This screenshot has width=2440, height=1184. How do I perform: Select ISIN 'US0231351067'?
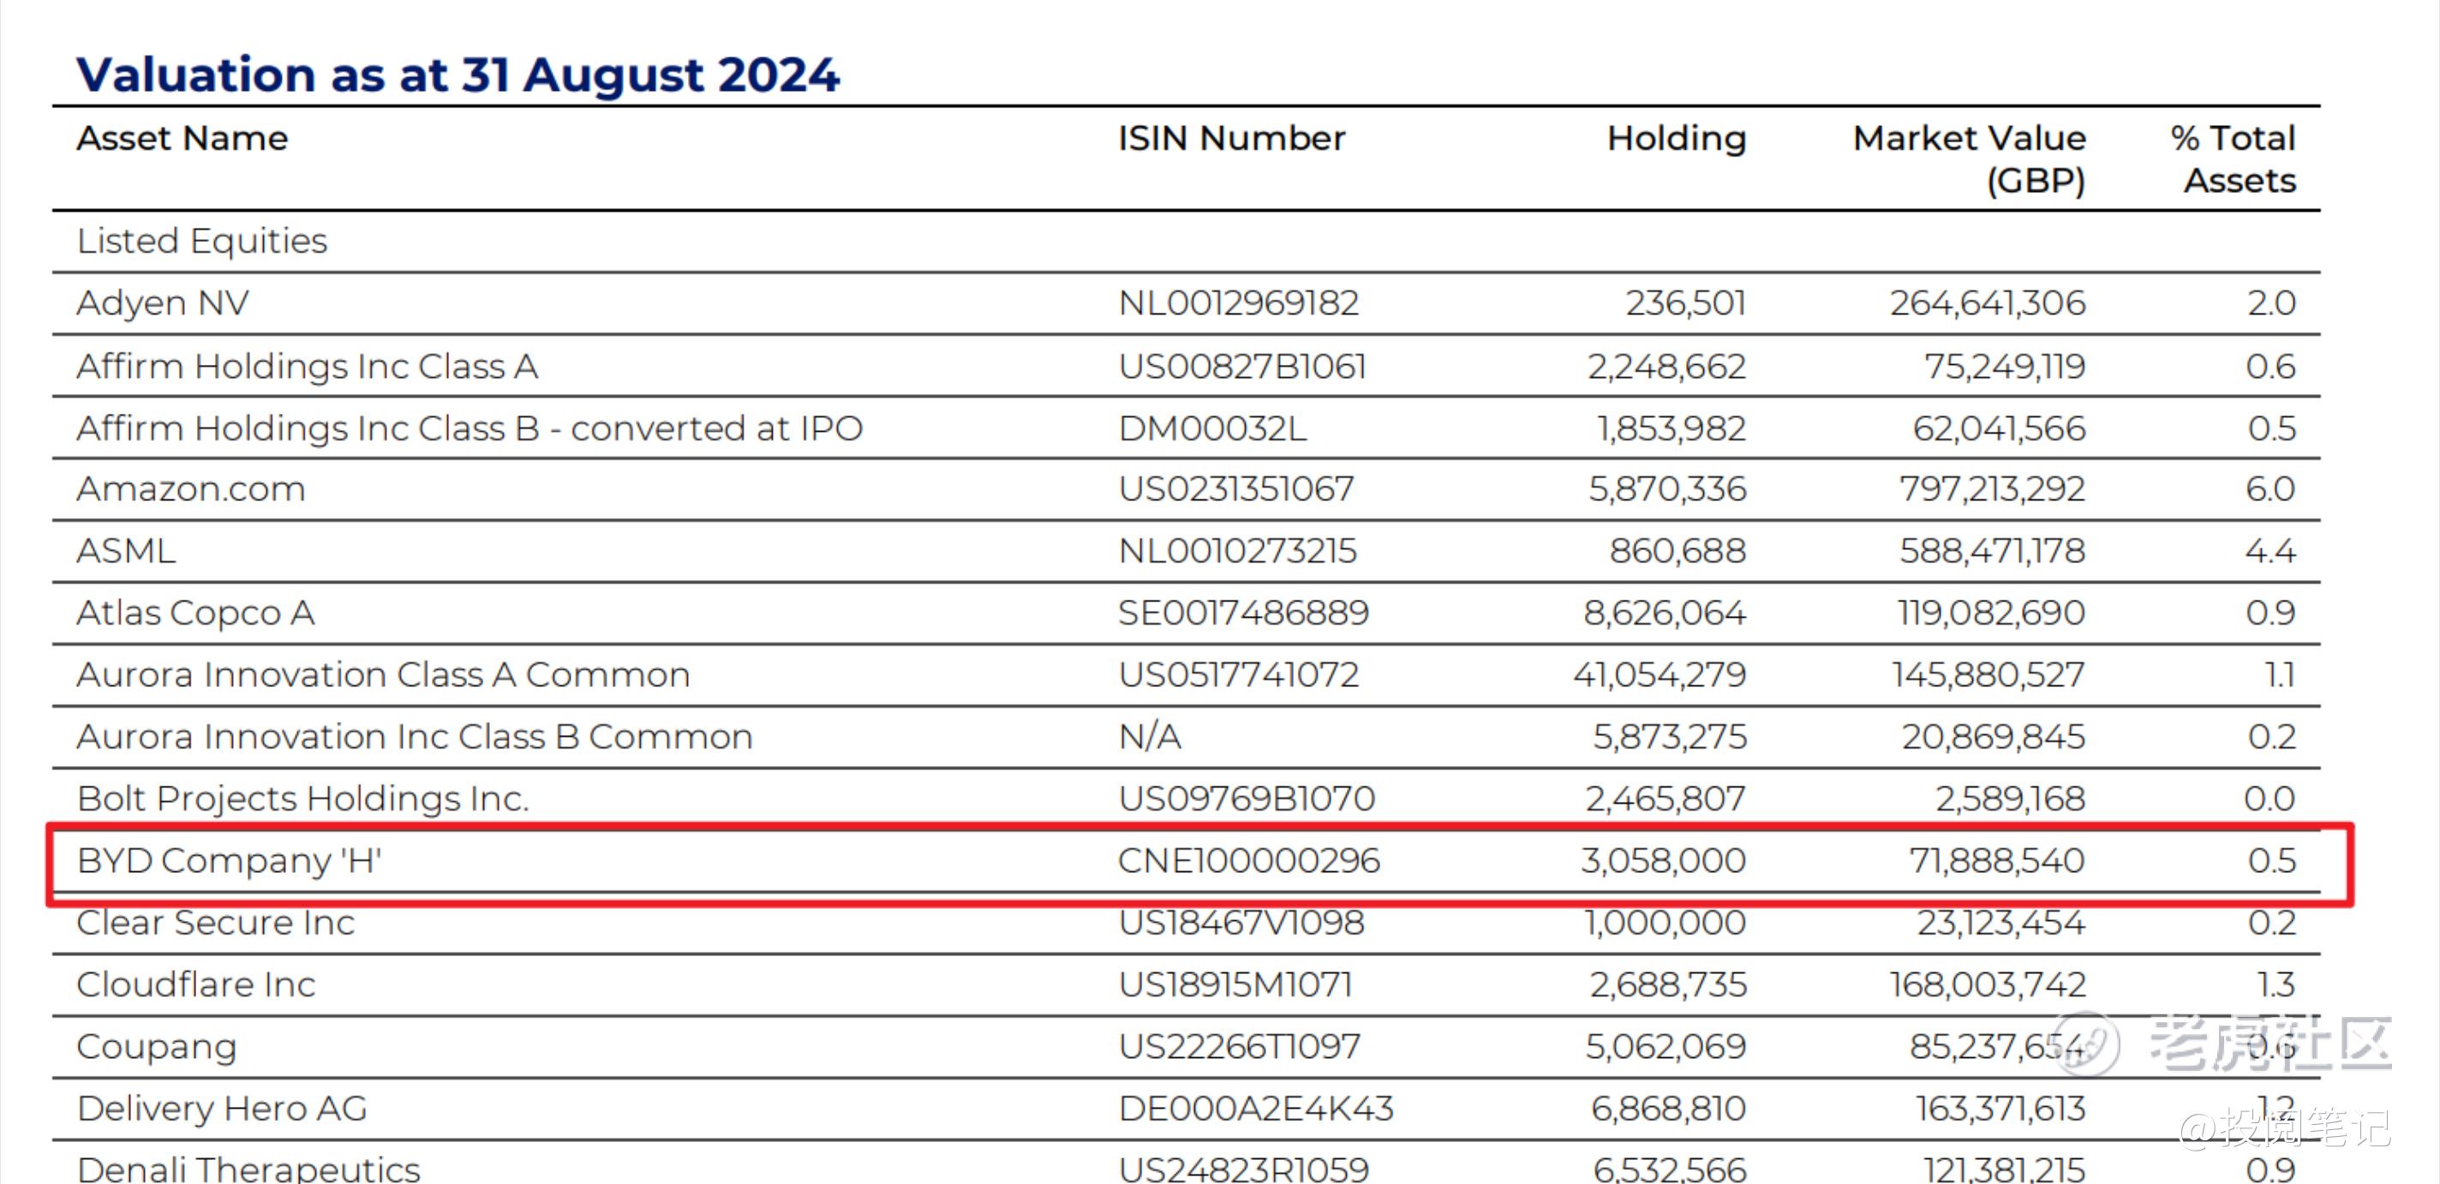1236,488
